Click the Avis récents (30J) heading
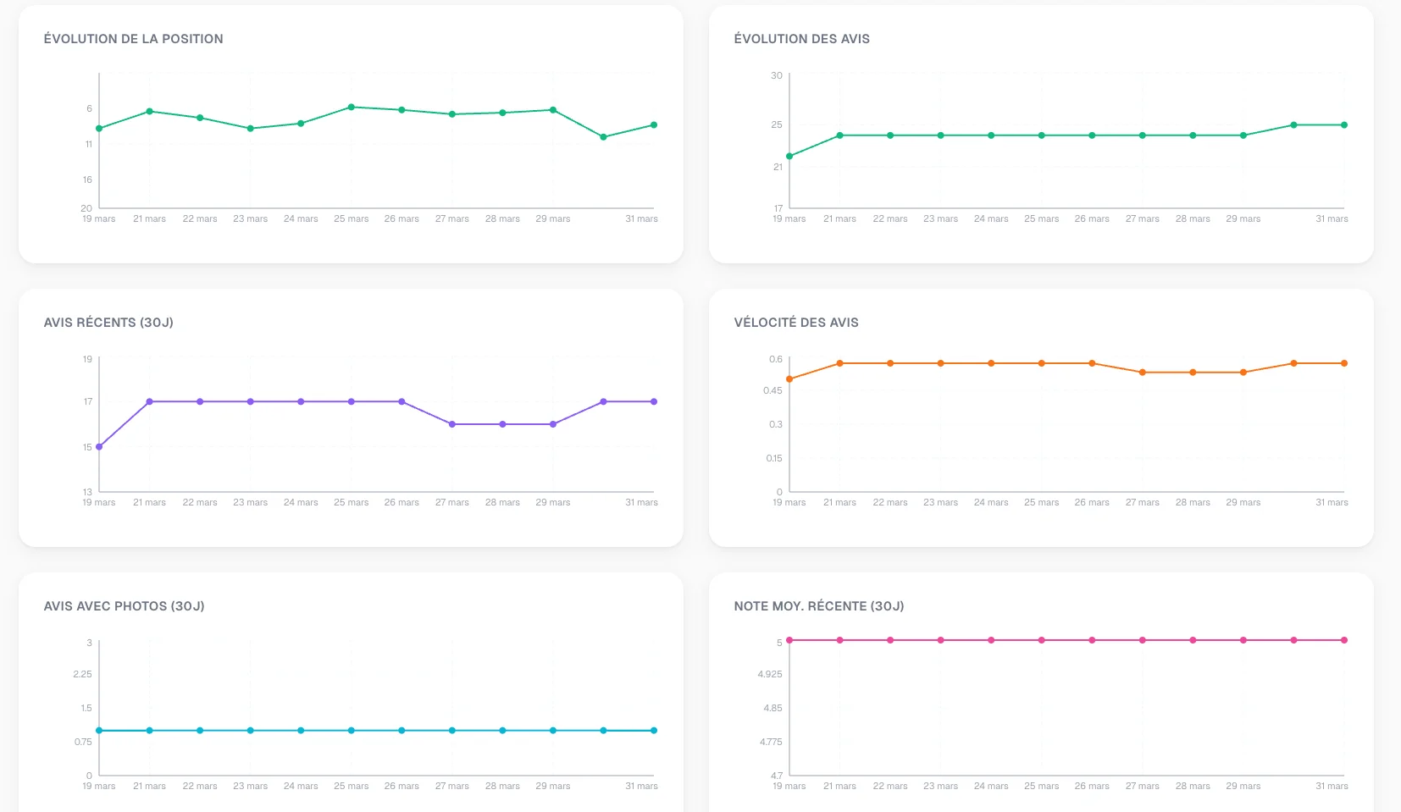 [108, 323]
